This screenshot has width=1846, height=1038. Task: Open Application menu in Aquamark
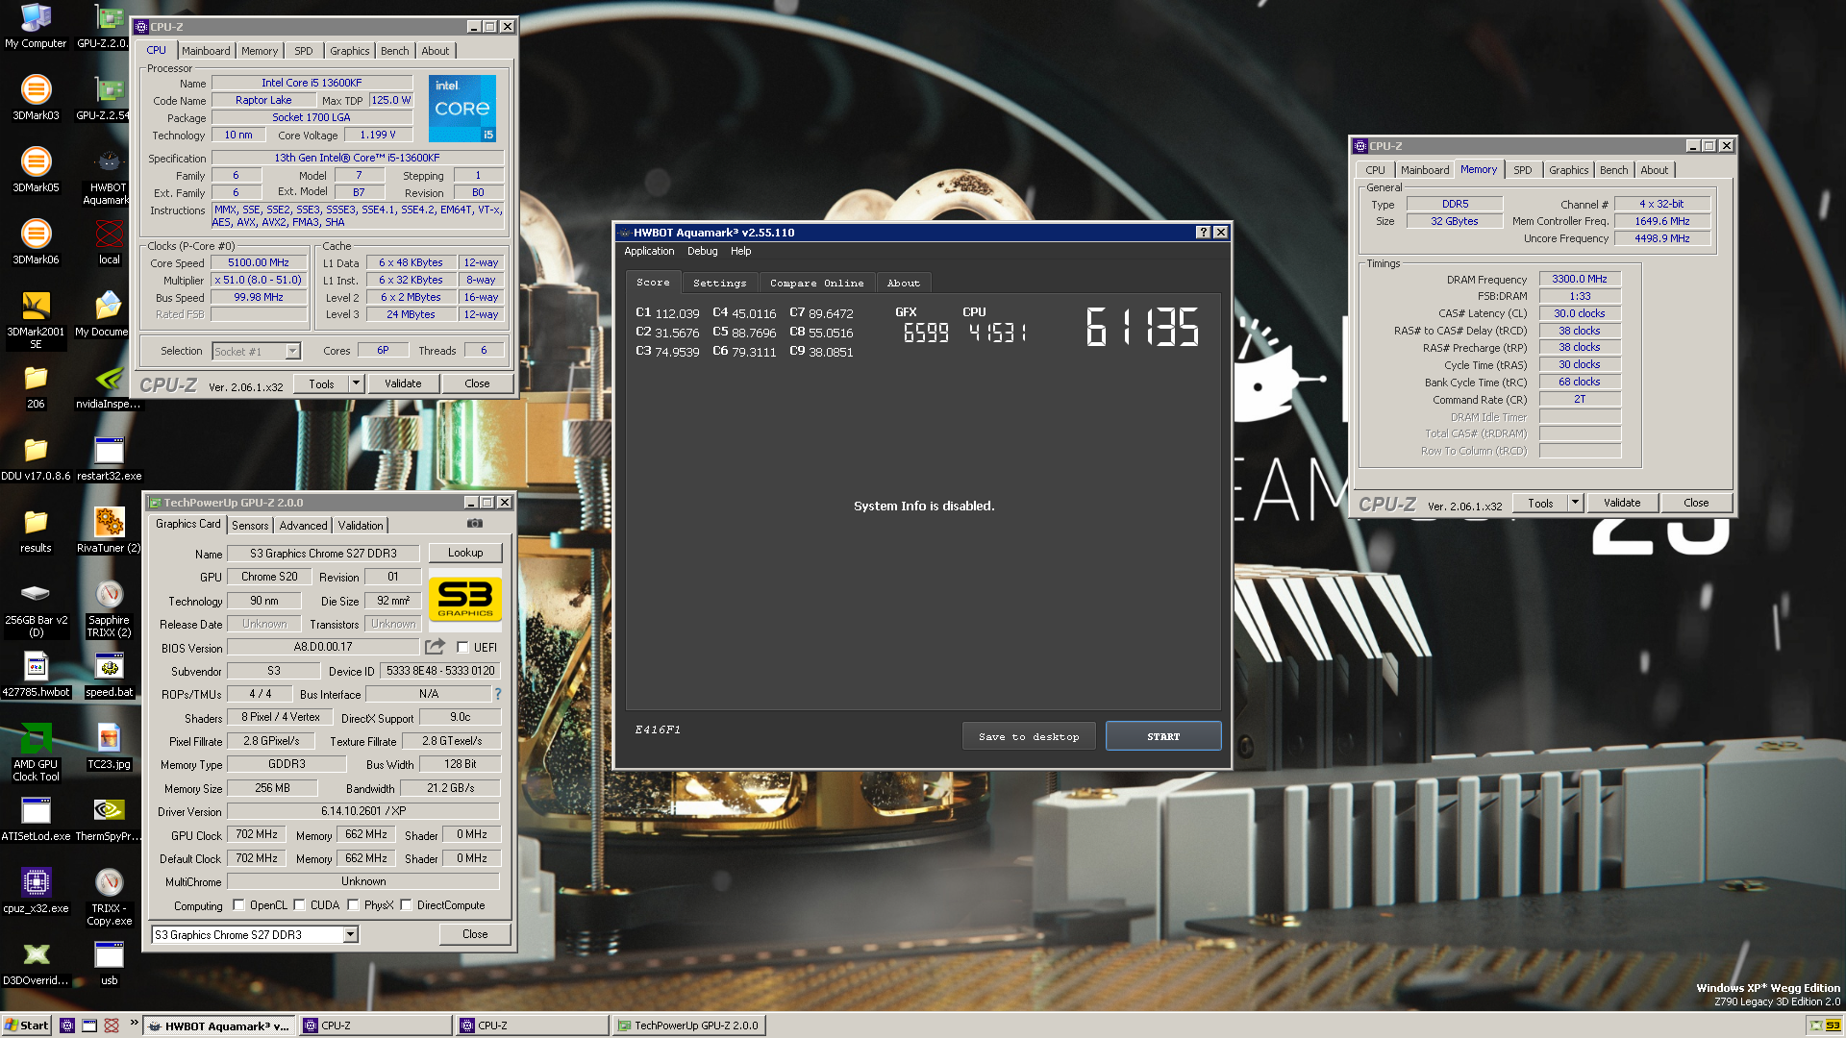pyautogui.click(x=649, y=251)
